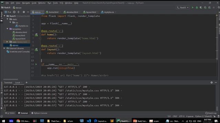The image size is (220, 123).
Task: Open the Chrome CSS hover taskbar item
Action: pos(23,121)
